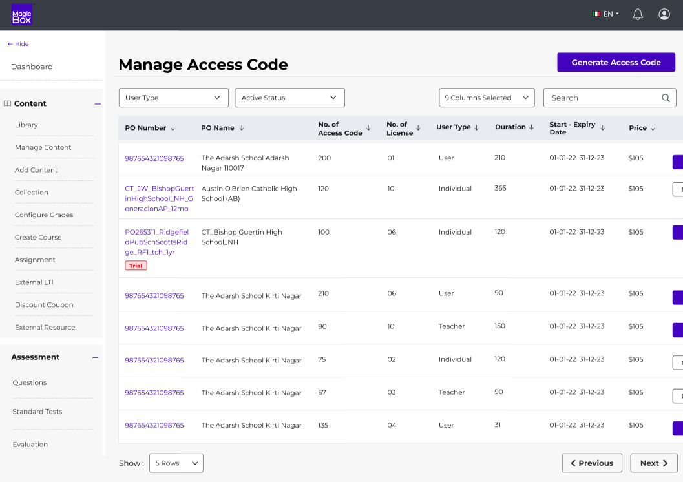
Task: Click the Next page button
Action: coord(654,463)
